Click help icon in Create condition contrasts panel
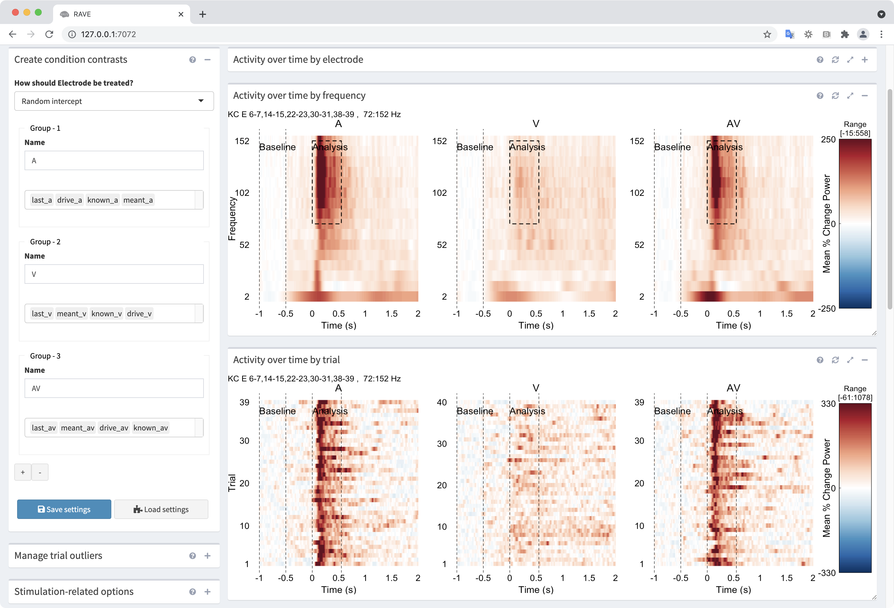 point(192,60)
